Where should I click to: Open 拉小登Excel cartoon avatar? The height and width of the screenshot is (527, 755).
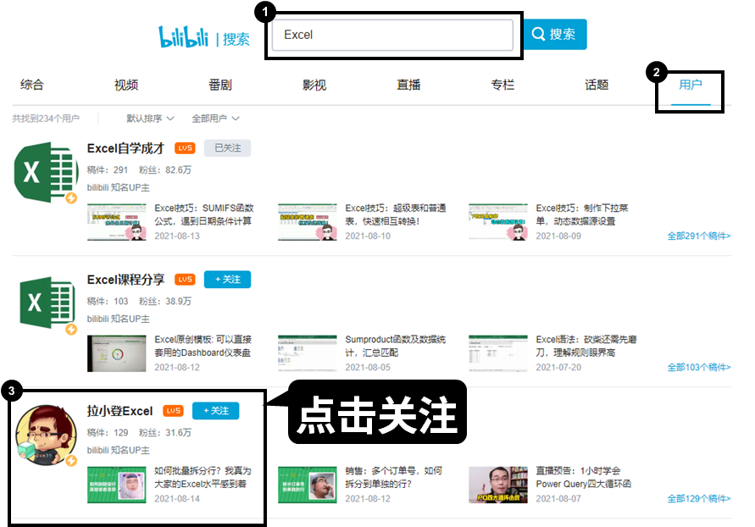coord(47,435)
